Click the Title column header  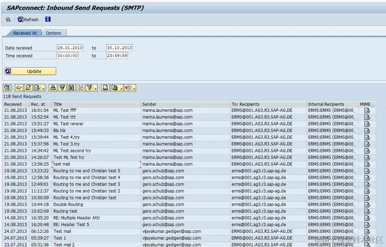coord(96,104)
